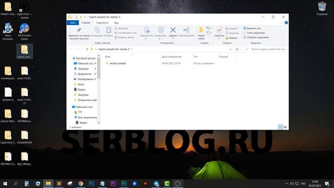Viewport: 334px width, 188px height.
Task: Sort by the Дата изменения column header
Action: click(172, 57)
